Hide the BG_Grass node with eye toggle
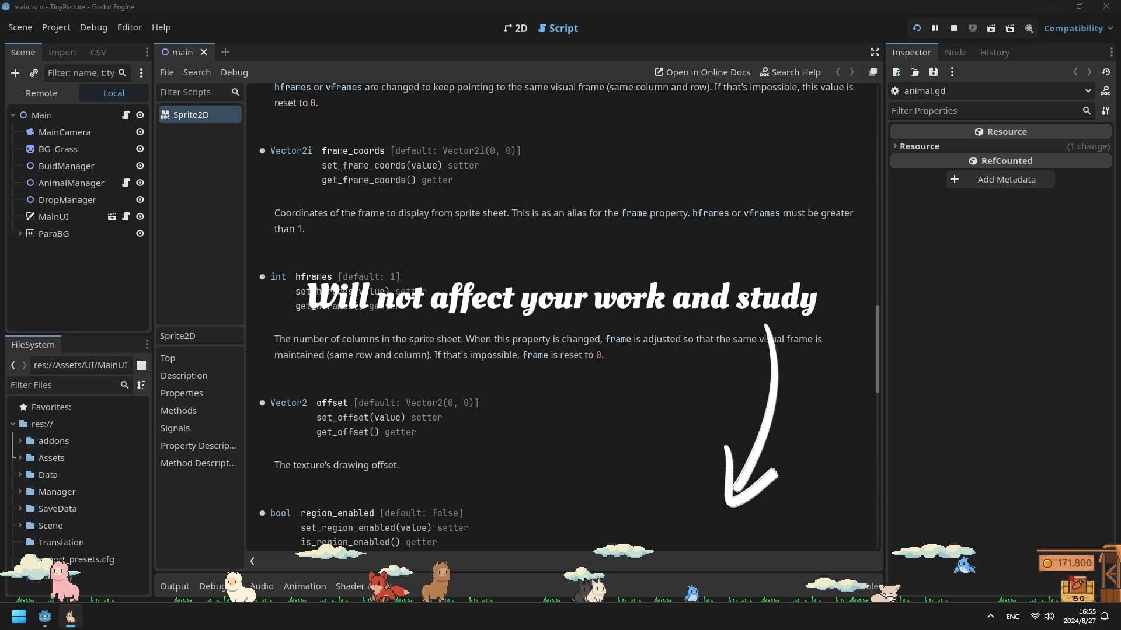 coord(140,149)
